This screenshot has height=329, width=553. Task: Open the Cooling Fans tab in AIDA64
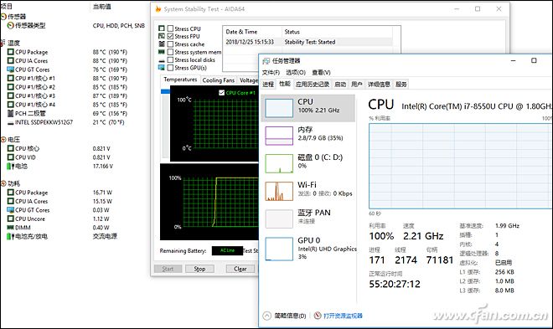[219, 80]
